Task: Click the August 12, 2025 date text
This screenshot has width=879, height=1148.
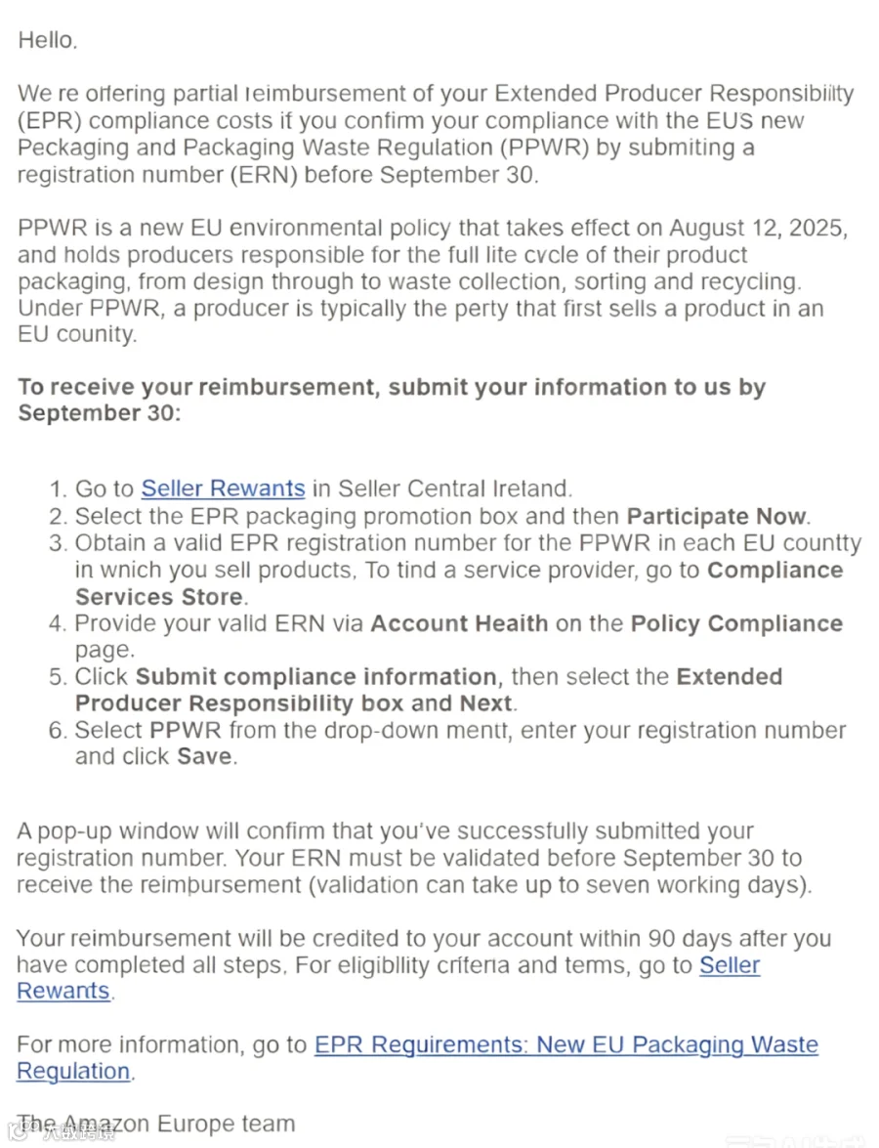Action: point(758,228)
